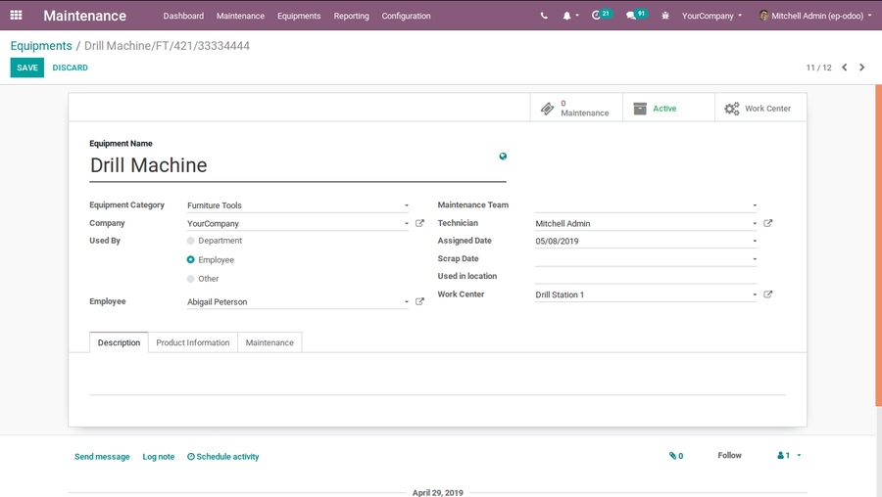Click the followers person icon
Screen dimensions: 882x497
pyautogui.click(x=781, y=456)
